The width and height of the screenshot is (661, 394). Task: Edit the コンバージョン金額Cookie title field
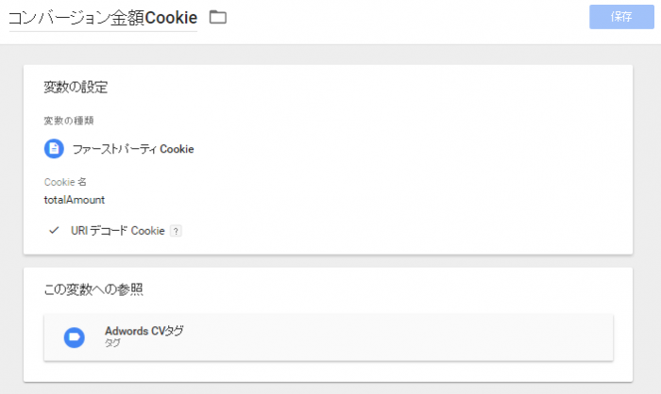(x=103, y=17)
